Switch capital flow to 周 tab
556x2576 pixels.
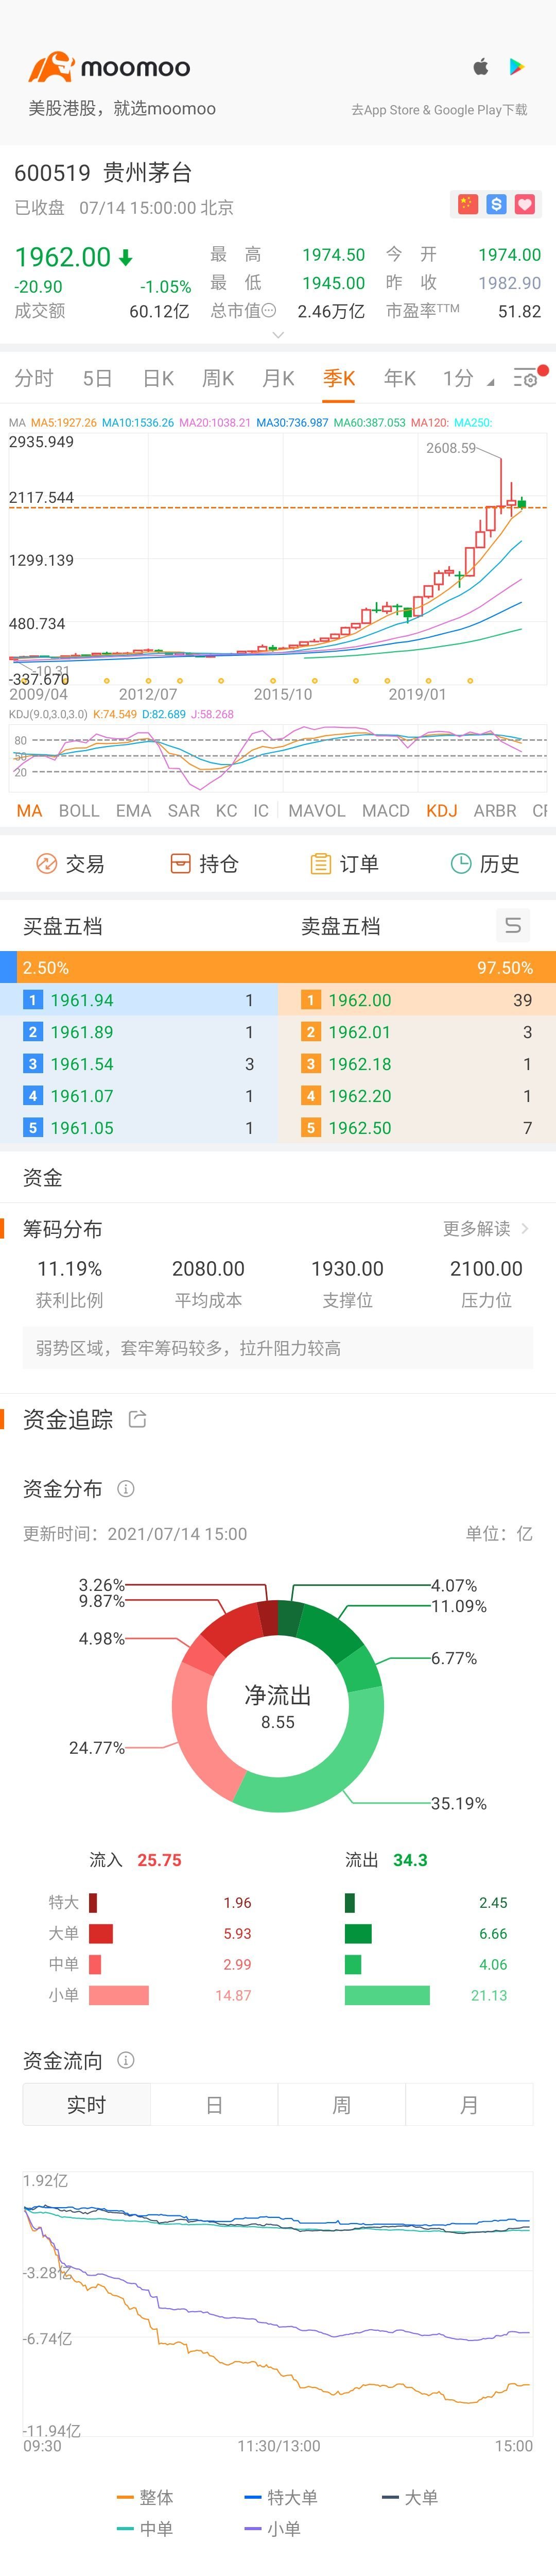[342, 2105]
